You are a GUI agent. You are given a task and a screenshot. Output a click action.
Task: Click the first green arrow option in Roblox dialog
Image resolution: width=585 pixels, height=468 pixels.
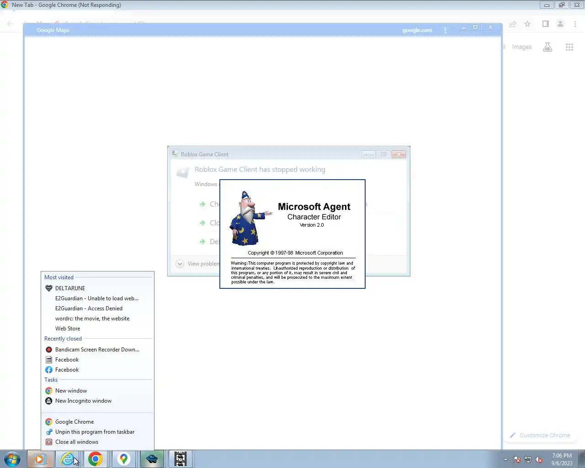point(202,204)
